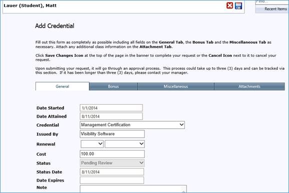Click the Issued By label

47,134
